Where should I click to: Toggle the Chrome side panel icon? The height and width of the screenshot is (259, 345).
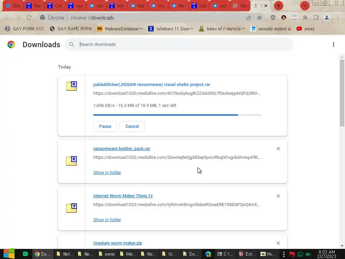tap(316, 18)
